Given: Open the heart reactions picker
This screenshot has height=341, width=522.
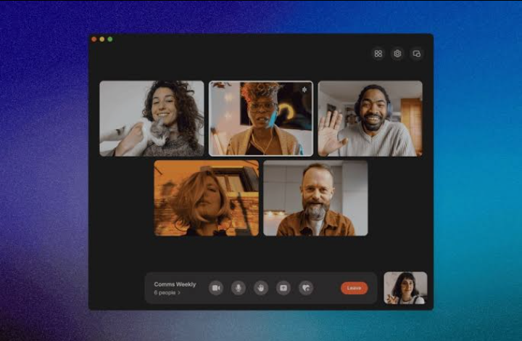Looking at the screenshot, I should click(306, 288).
